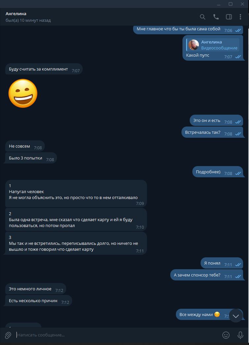Click the microphone voice message icon
The height and width of the screenshot is (345, 249).
tap(240, 335)
